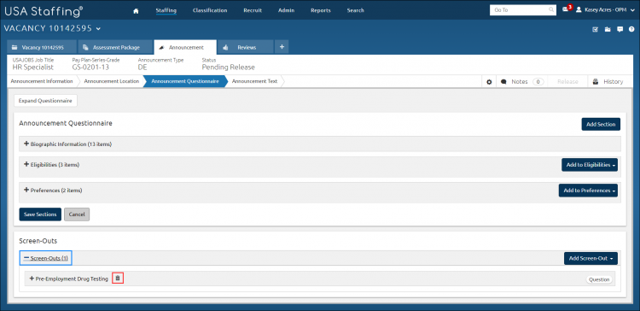Add a new tab with plus icon
The width and height of the screenshot is (640, 311).
pyautogui.click(x=282, y=47)
